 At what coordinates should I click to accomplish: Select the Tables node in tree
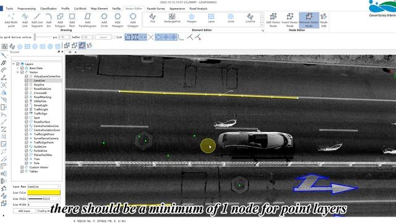[x=33, y=172]
